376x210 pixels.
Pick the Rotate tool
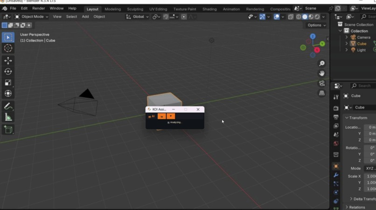click(8, 71)
